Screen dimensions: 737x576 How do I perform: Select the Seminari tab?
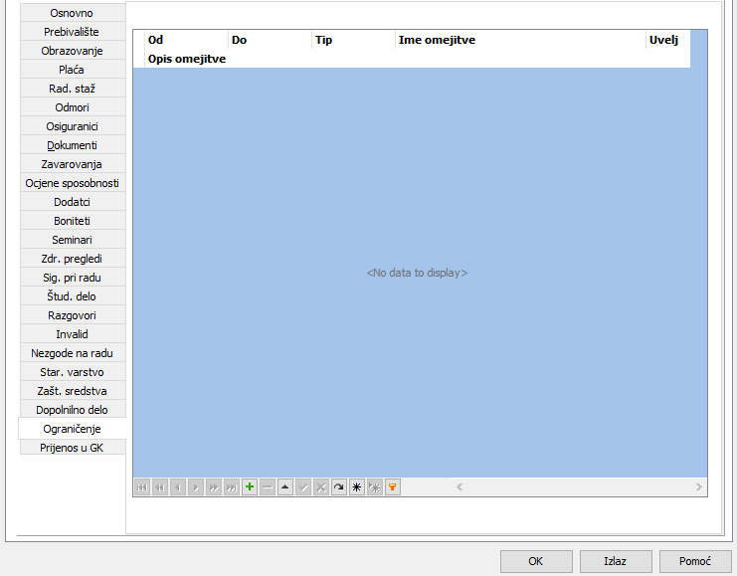pyautogui.click(x=73, y=240)
